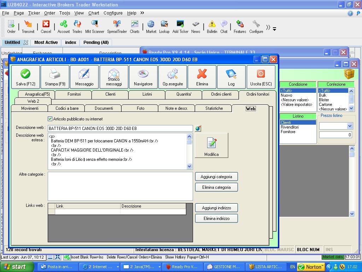Click the Stampa (F9) printer icon
The height and width of the screenshot is (272, 362).
point(55,77)
